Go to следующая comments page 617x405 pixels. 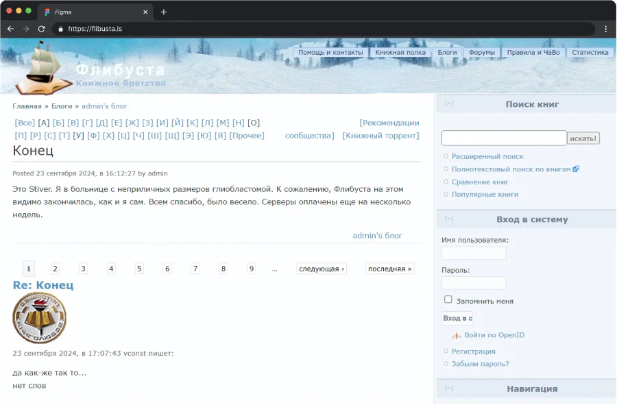pos(322,269)
